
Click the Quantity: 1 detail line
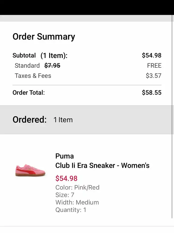pyautogui.click(x=71, y=210)
